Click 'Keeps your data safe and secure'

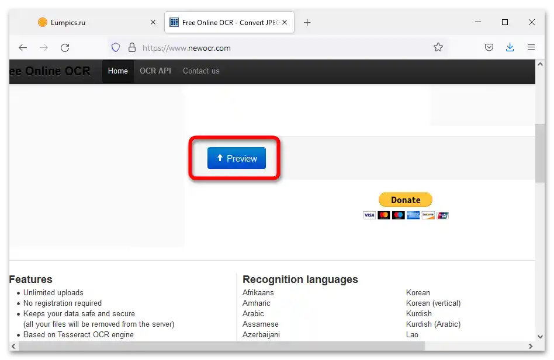click(79, 314)
